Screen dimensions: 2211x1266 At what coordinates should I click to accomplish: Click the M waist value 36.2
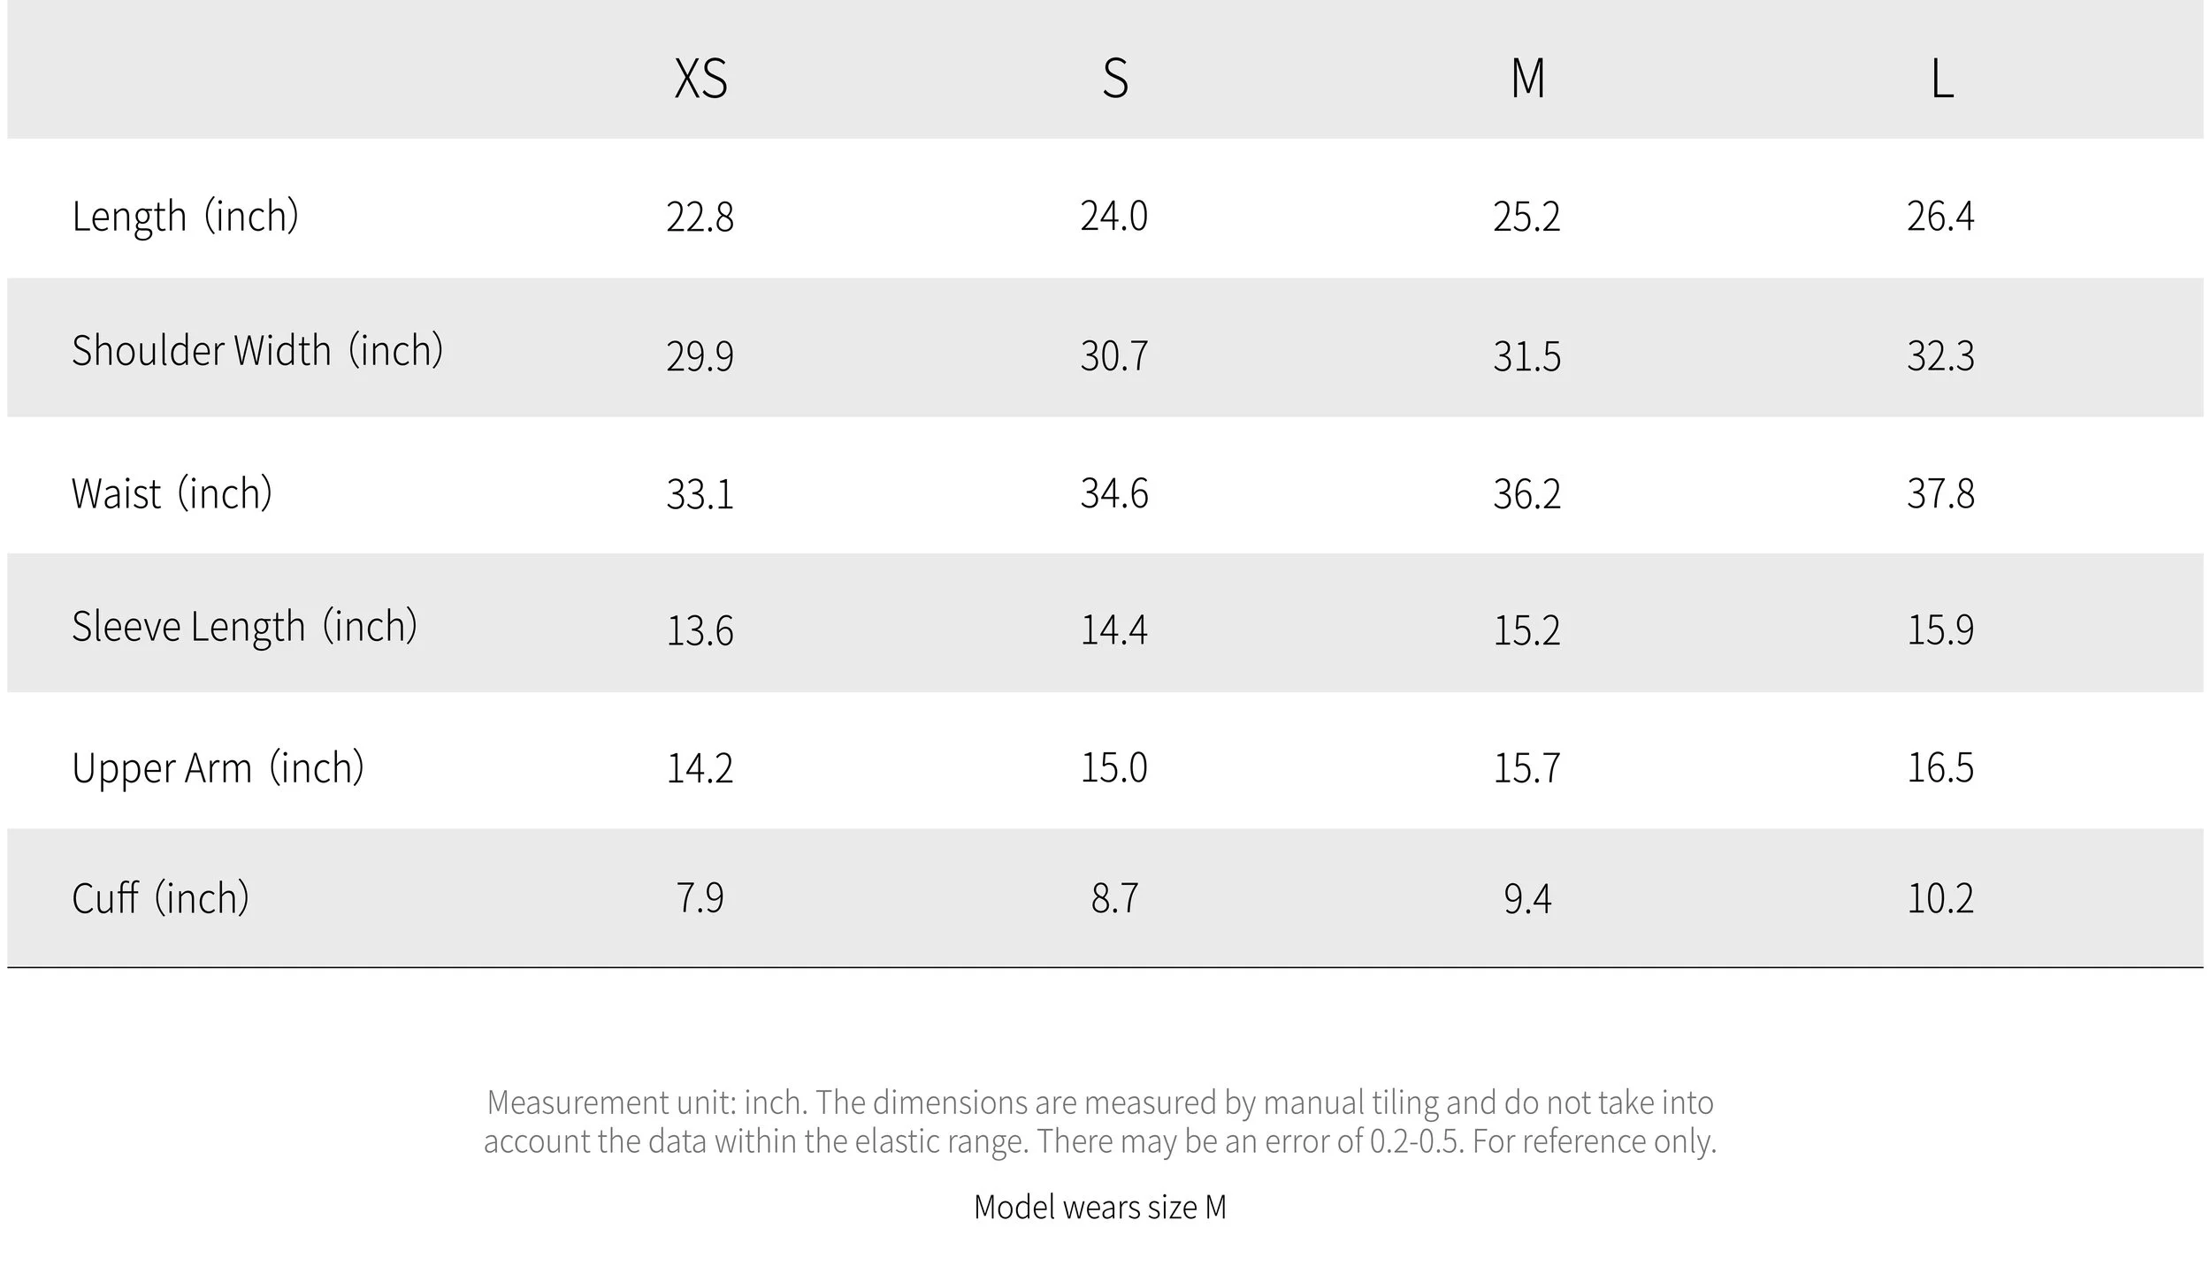[x=1526, y=493]
